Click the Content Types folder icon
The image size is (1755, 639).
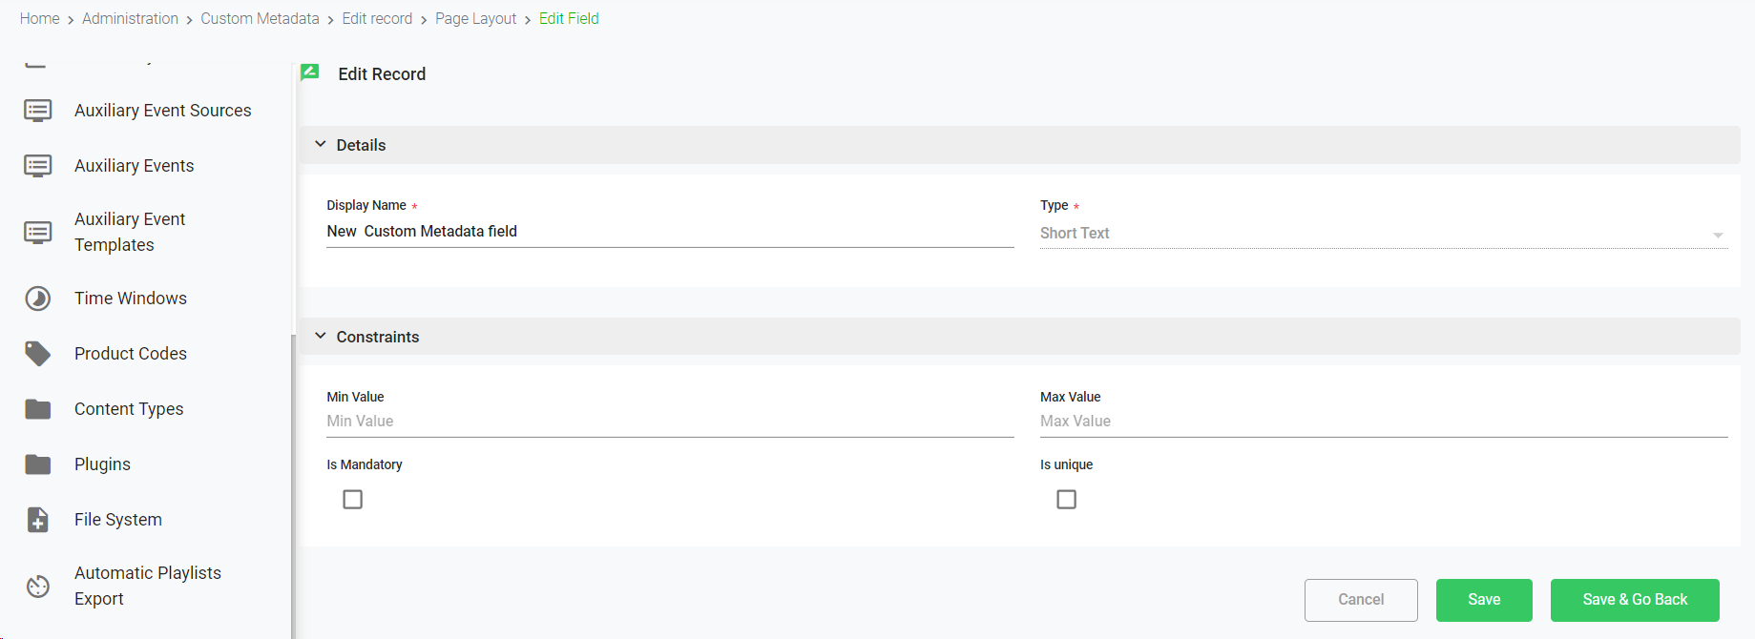[38, 409]
